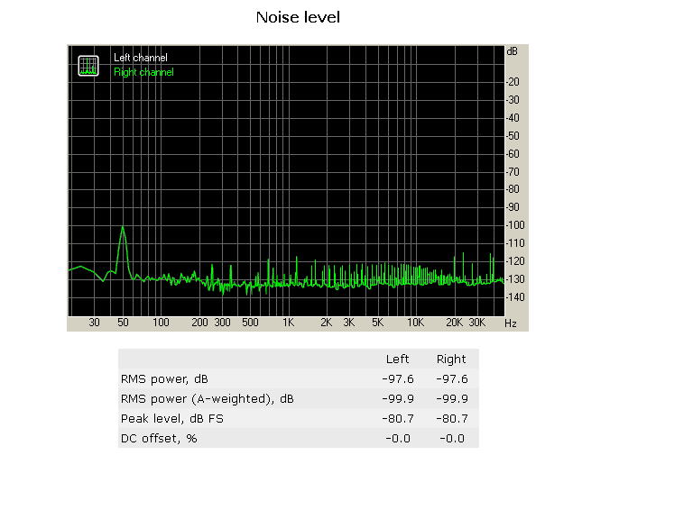This screenshot has width=693, height=519.
Task: Click Right DC offset value -0.0
Action: 452,439
